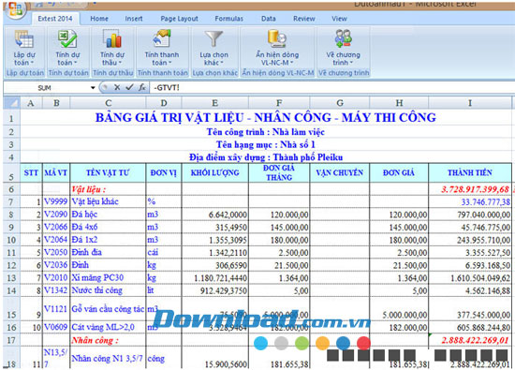Image resolution: width=515 pixels, height=370 pixels.
Task: Click cell with code V2090
Action: click(x=56, y=215)
